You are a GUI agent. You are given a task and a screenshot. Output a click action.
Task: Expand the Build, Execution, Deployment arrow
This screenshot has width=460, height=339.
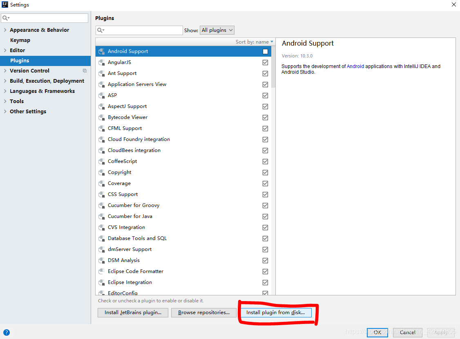5,81
